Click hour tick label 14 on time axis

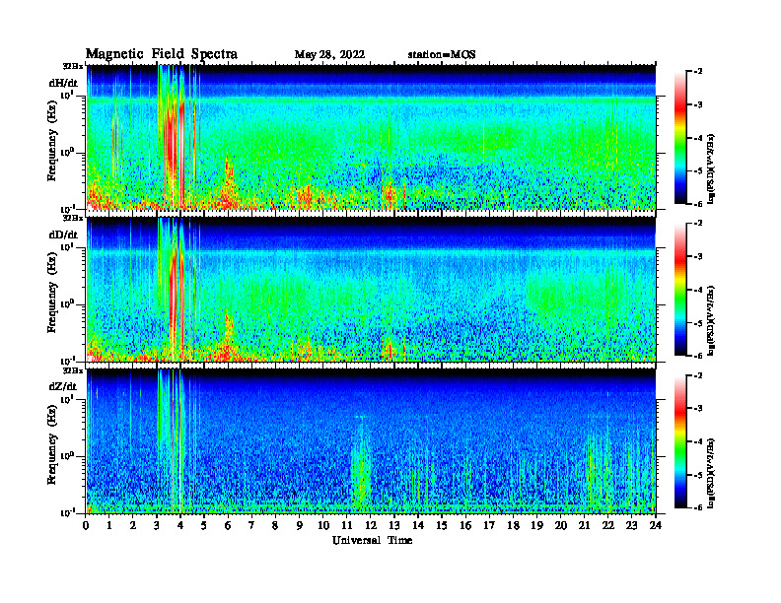point(418,525)
